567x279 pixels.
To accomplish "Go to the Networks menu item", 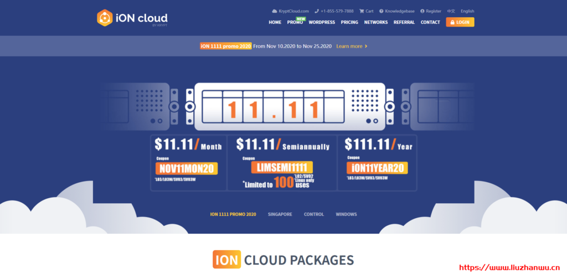I will [x=376, y=23].
